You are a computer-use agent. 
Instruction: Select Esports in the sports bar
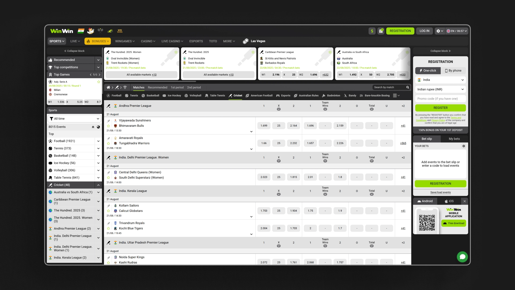pos(283,96)
